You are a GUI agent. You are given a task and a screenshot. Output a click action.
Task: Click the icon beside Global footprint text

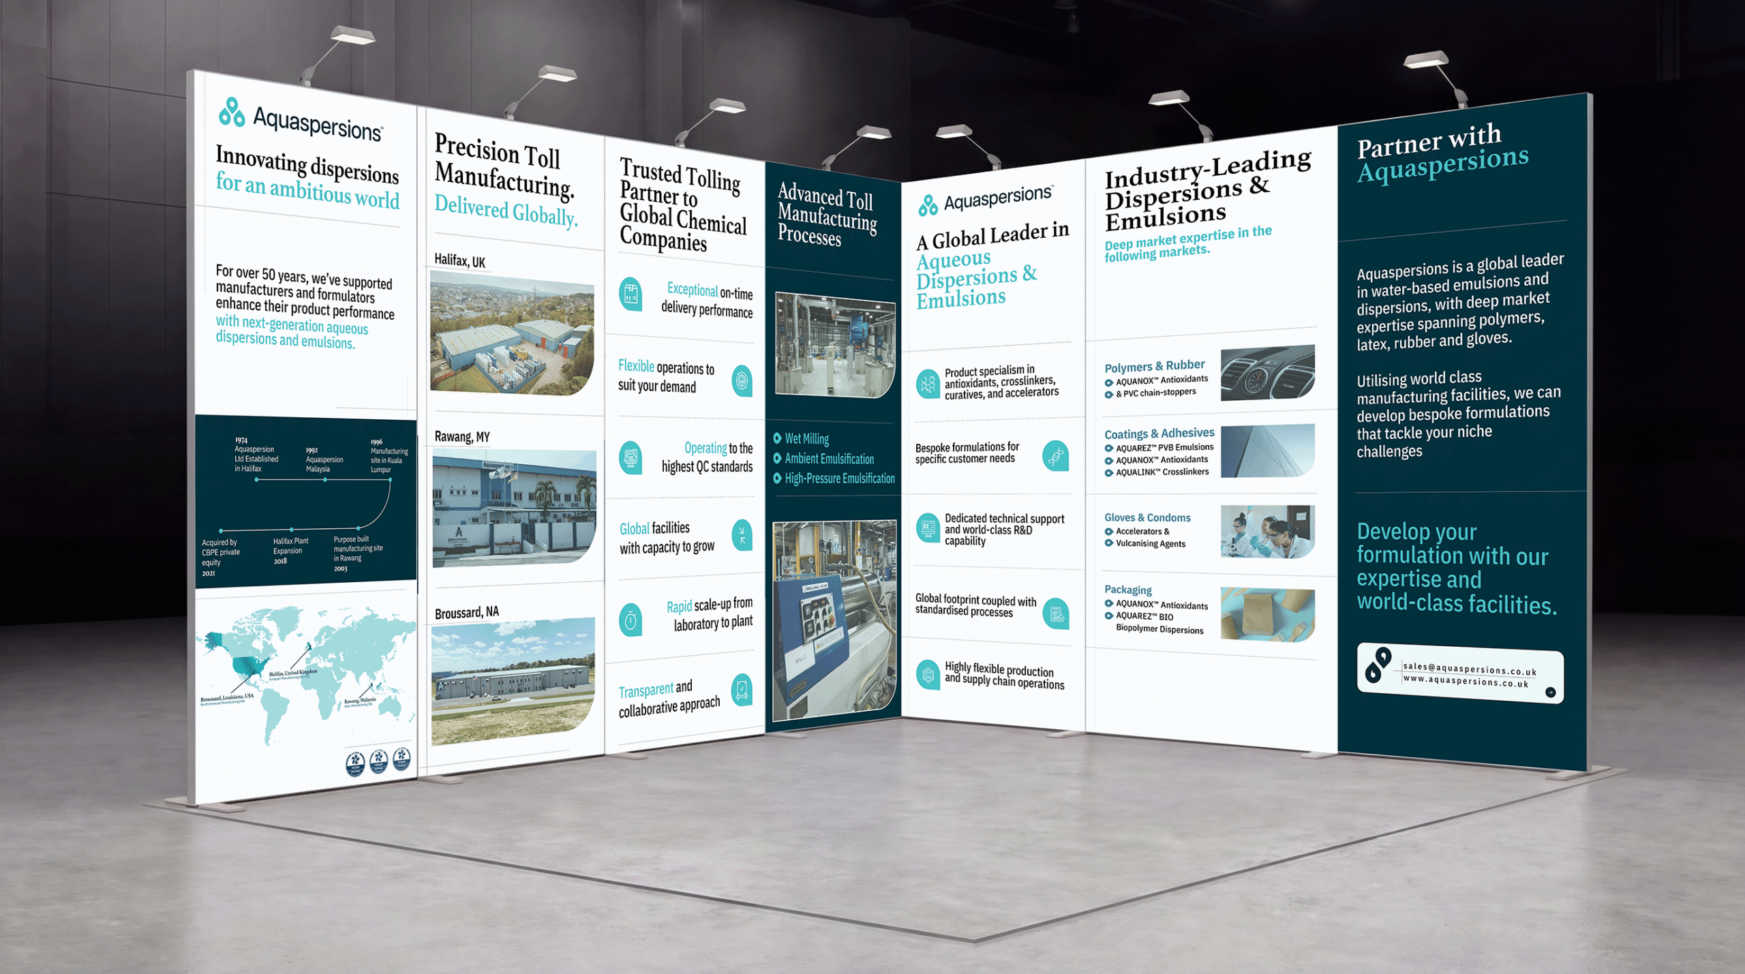click(1056, 613)
